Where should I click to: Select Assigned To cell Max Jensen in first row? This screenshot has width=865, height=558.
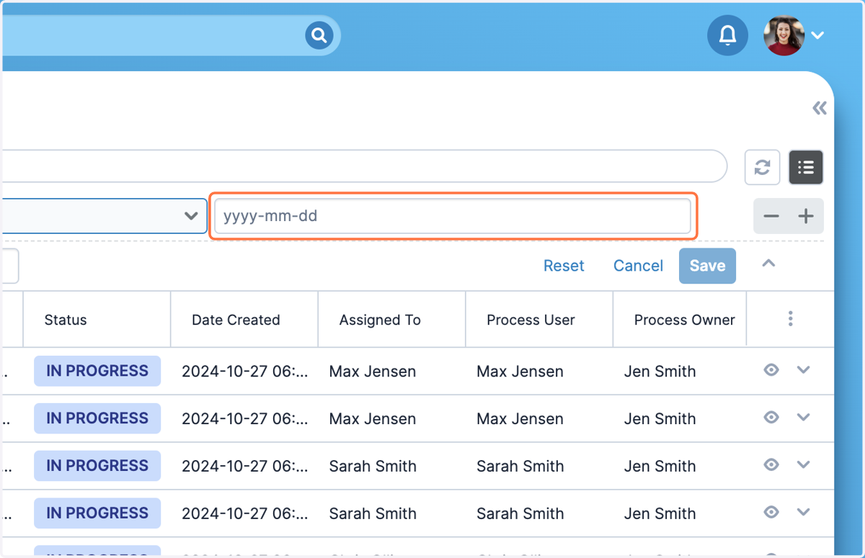(x=373, y=372)
